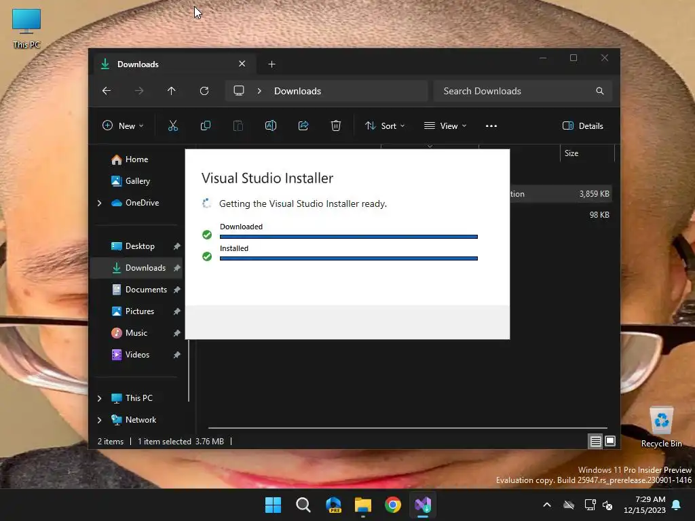Image resolution: width=695 pixels, height=521 pixels.
Task: Unpin Videos using its pin icon
Action: (177, 355)
